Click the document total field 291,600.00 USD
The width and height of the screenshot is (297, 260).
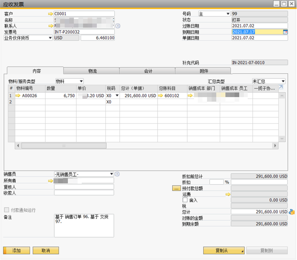pos(259,212)
